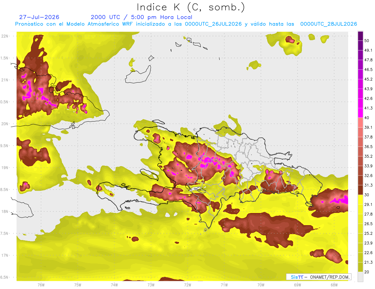The height and width of the screenshot is (289, 375).
Task: Click the colorbar value '21.3'
Action: tap(368, 262)
